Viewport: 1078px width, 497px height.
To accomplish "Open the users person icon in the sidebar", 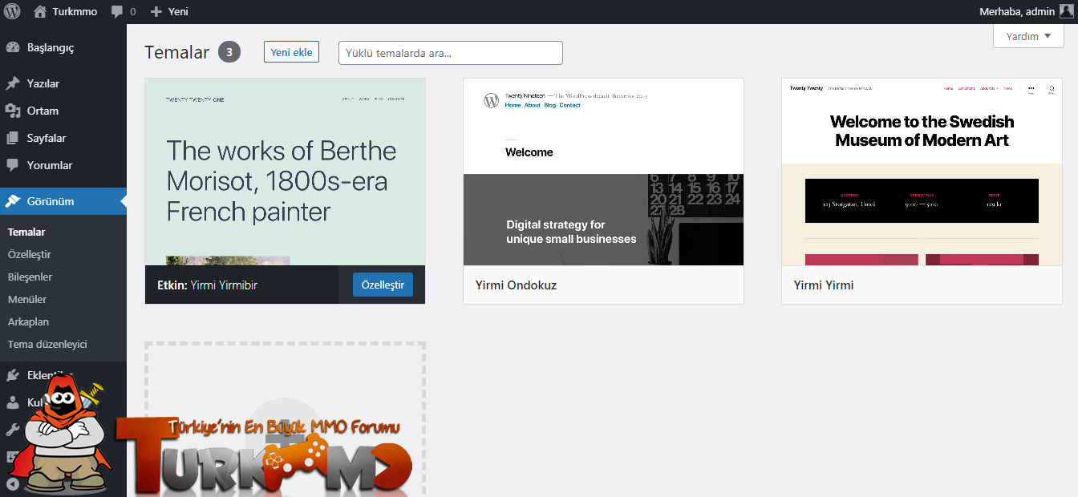I will [13, 402].
